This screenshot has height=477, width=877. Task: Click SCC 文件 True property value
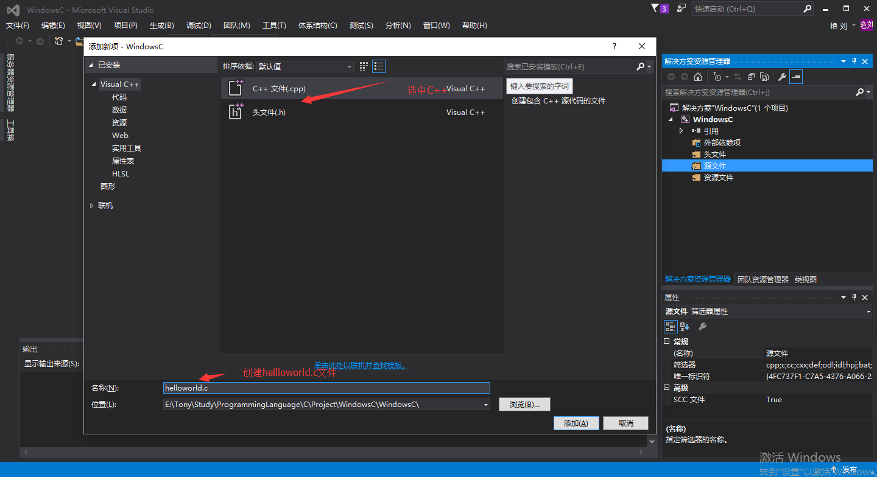pyautogui.click(x=819, y=400)
